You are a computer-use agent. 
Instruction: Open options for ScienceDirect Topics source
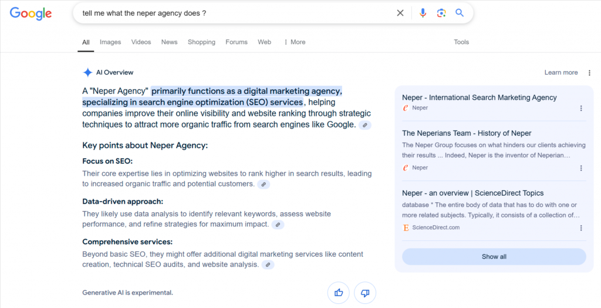581,227
